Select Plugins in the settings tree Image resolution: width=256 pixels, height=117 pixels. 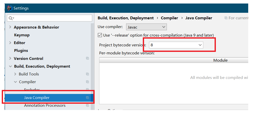[x=21, y=51]
